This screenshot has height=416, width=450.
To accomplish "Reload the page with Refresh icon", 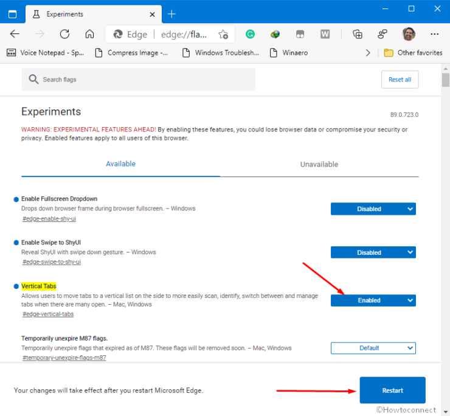I will [64, 34].
